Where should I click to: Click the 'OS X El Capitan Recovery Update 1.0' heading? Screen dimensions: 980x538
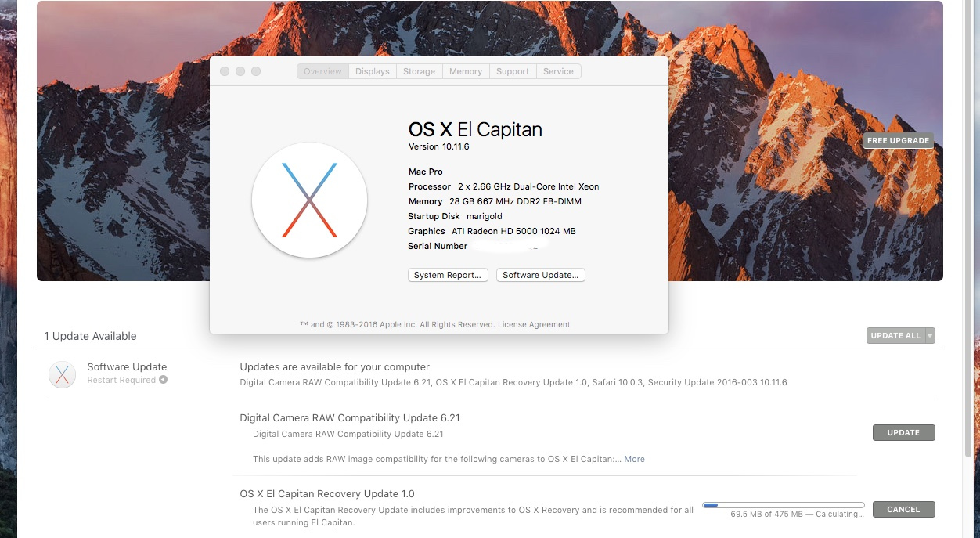pos(327,493)
